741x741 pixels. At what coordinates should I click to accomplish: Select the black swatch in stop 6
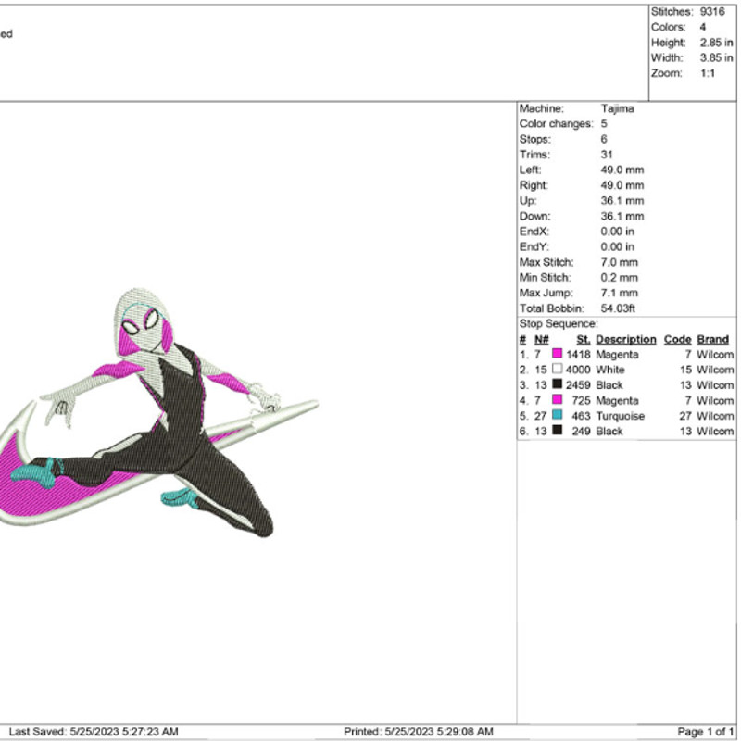557,432
